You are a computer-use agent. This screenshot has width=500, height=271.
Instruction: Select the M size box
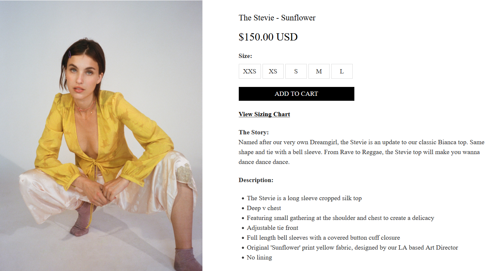(x=319, y=71)
